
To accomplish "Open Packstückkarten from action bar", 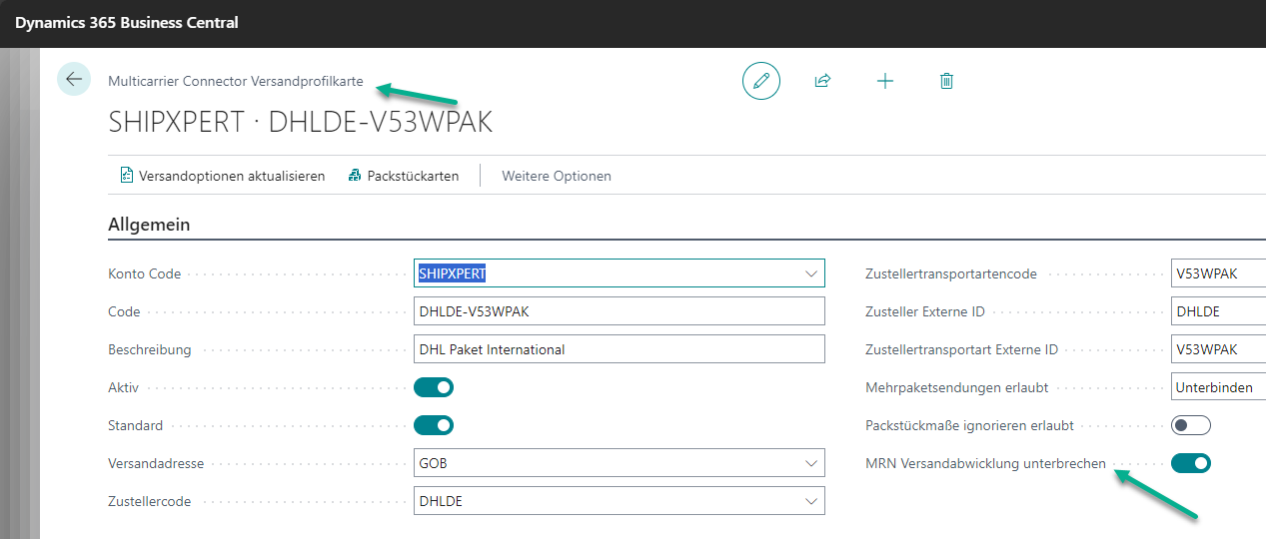I will pos(404,176).
